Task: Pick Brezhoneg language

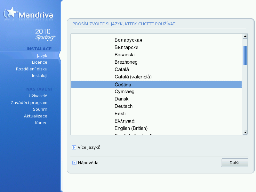Action: point(126,62)
